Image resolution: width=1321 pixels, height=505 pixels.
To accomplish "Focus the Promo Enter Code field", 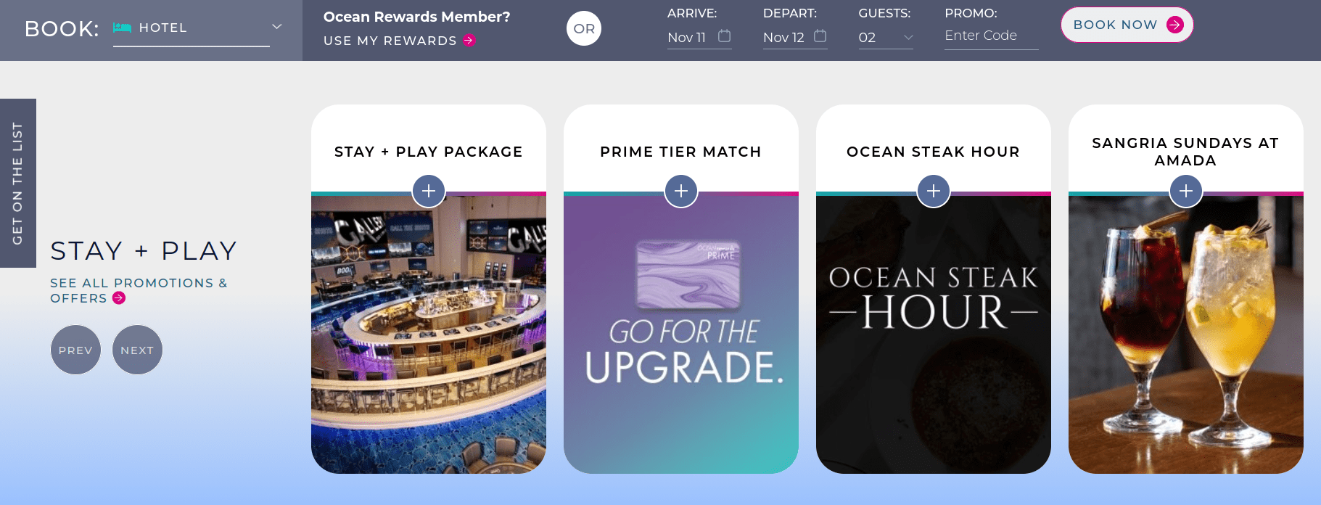I will click(991, 36).
